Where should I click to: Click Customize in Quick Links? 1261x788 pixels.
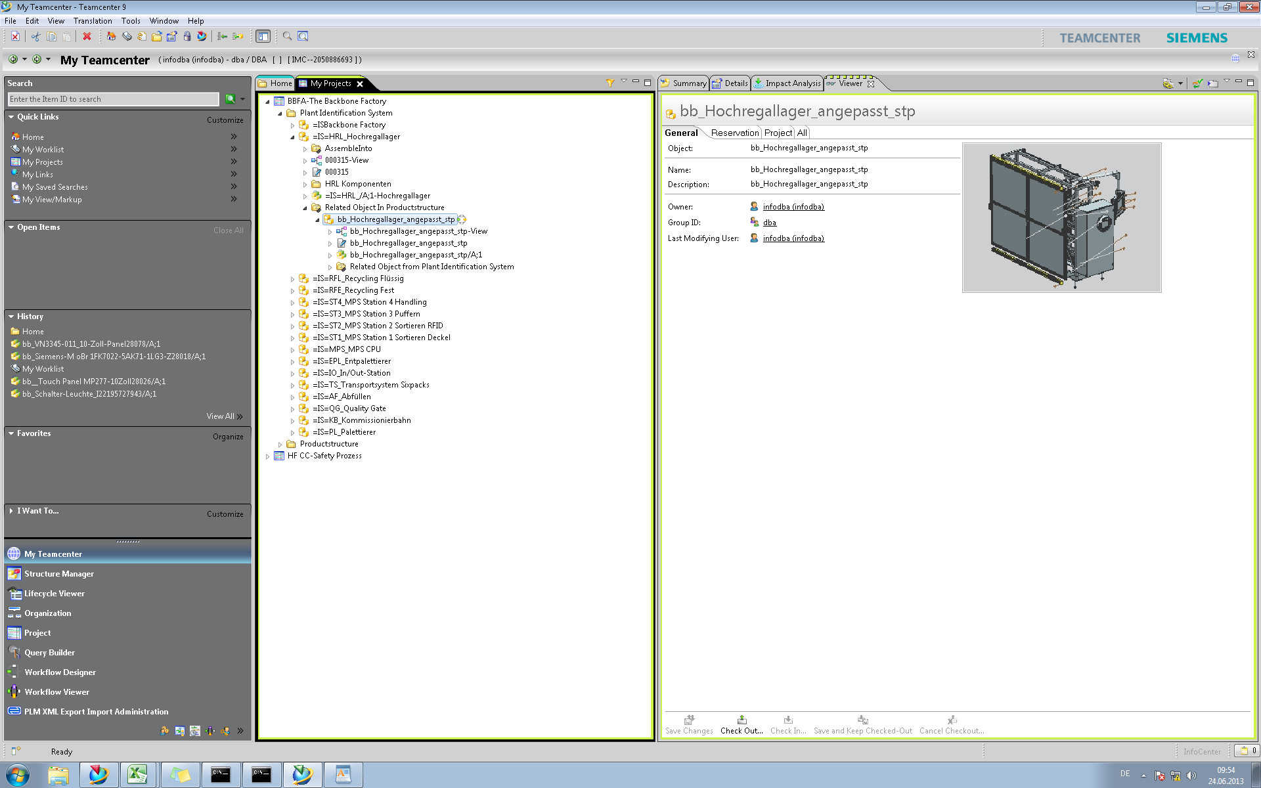(225, 120)
